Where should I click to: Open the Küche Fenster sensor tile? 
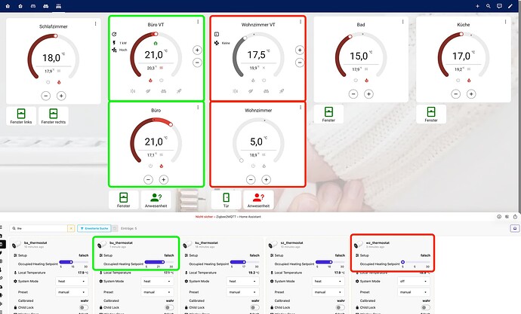coord(433,114)
